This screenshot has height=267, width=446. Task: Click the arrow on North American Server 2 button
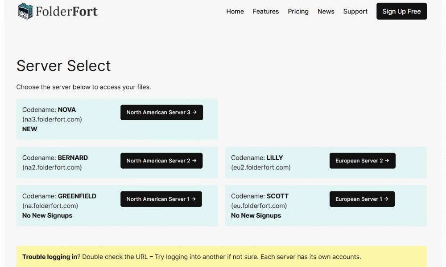(x=194, y=161)
